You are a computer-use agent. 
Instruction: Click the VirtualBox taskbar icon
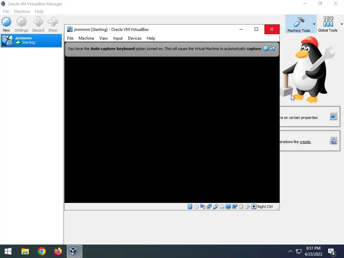pyautogui.click(x=73, y=251)
